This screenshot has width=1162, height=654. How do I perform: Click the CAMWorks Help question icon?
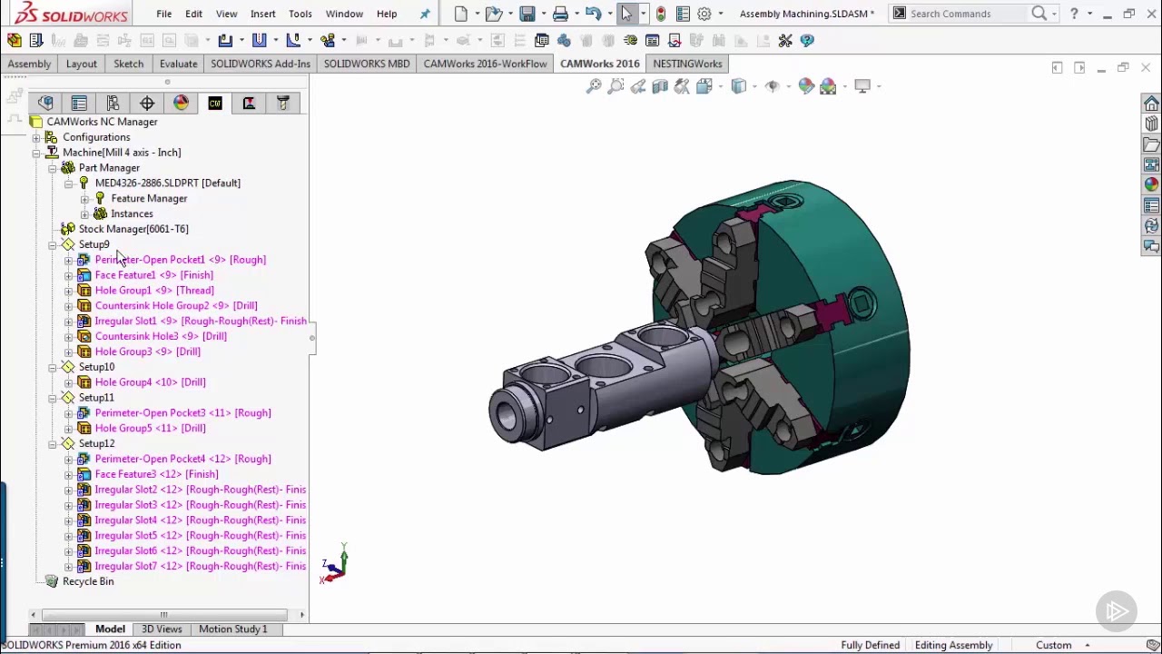pyautogui.click(x=807, y=40)
